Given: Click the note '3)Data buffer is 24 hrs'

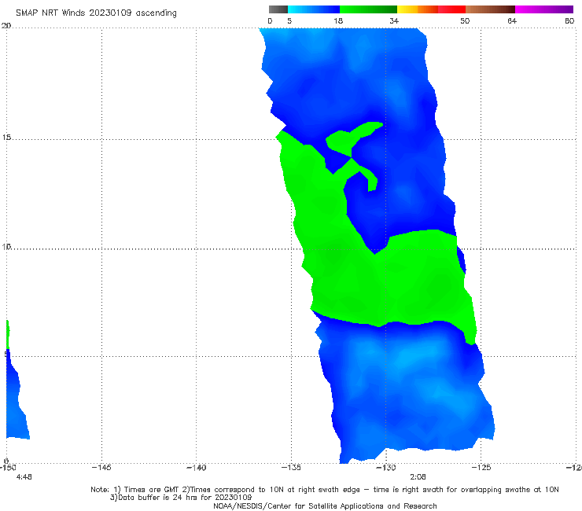Looking at the screenshot, I should [181, 498].
